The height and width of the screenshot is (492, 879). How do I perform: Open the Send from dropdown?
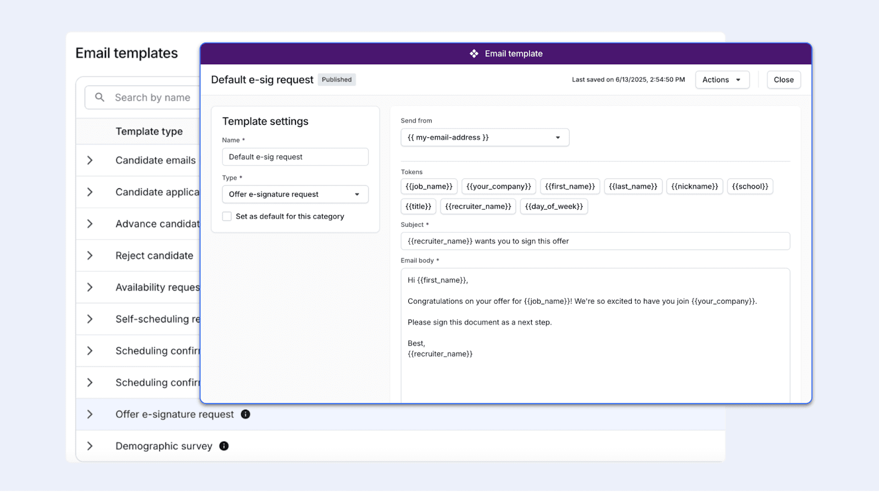(485, 137)
